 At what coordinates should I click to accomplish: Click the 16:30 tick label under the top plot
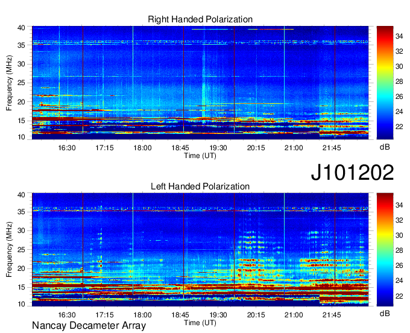[67, 148]
